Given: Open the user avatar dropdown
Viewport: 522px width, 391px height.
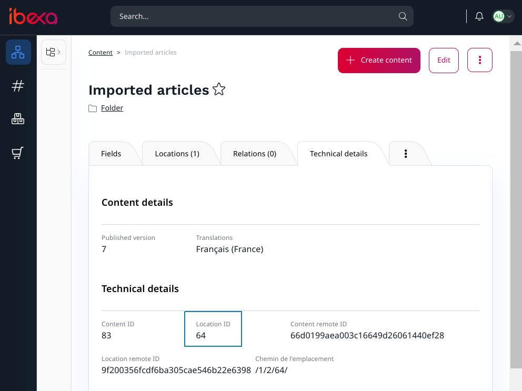Looking at the screenshot, I should (x=503, y=16).
